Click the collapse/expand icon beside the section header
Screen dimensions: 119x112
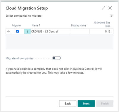click(112, 16)
